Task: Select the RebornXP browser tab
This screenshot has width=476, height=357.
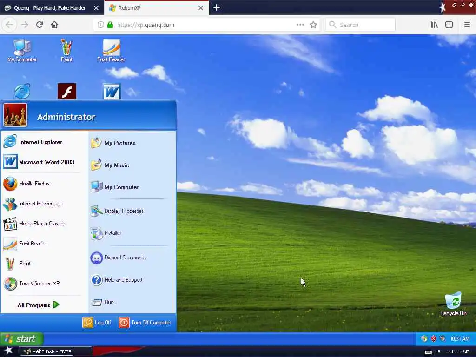Action: coord(151,8)
